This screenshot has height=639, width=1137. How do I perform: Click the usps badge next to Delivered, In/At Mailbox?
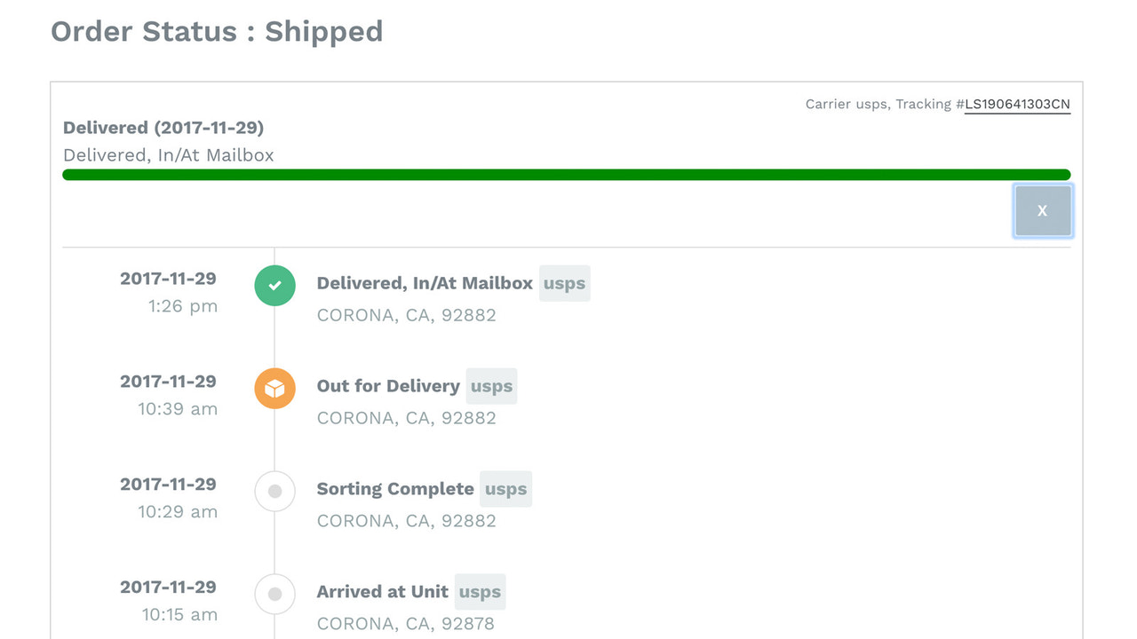[565, 283]
